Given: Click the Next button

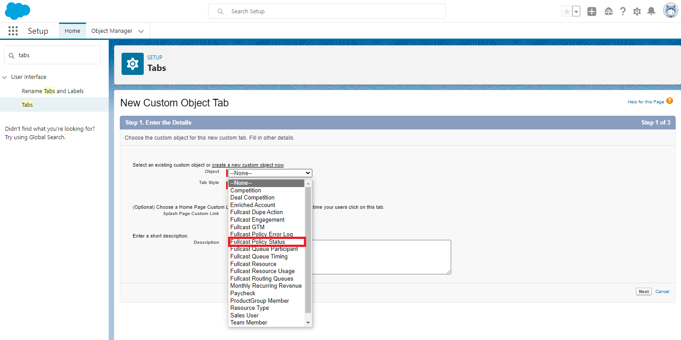Looking at the screenshot, I should 644,292.
